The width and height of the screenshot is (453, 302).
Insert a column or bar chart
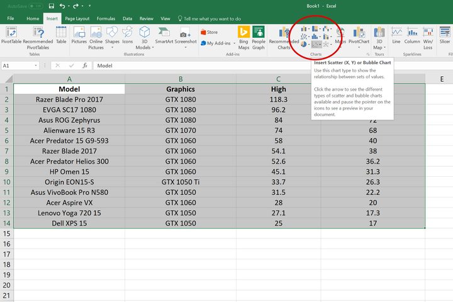pos(305,29)
